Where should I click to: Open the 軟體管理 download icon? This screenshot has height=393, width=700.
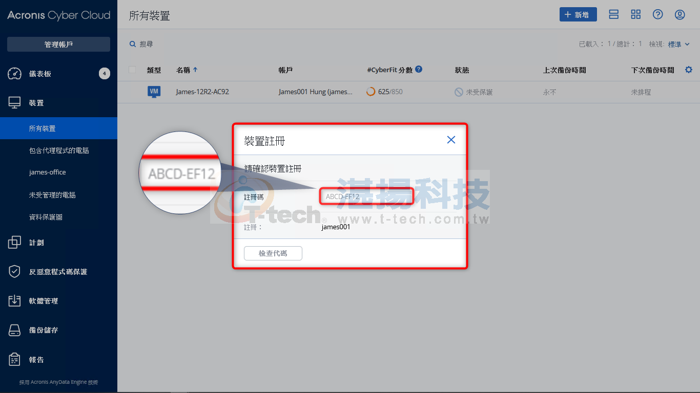[x=14, y=301]
